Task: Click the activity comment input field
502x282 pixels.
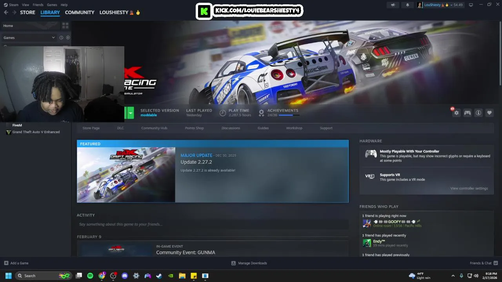Action: 213,224
